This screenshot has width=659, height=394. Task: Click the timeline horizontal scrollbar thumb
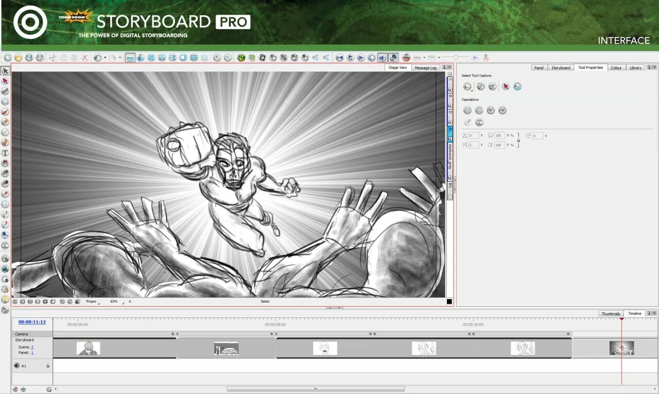[316, 389]
